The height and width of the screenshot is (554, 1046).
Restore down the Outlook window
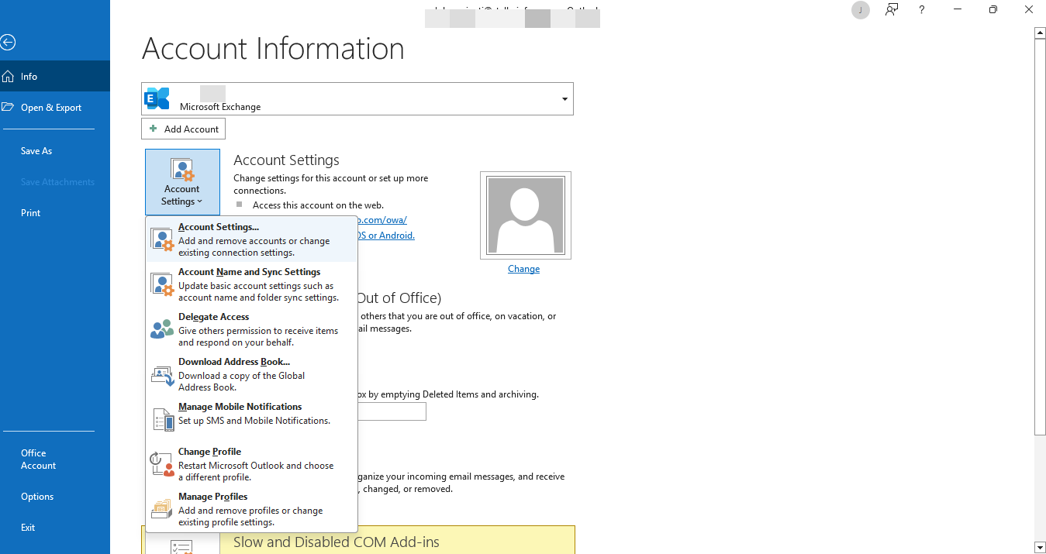coord(993,10)
